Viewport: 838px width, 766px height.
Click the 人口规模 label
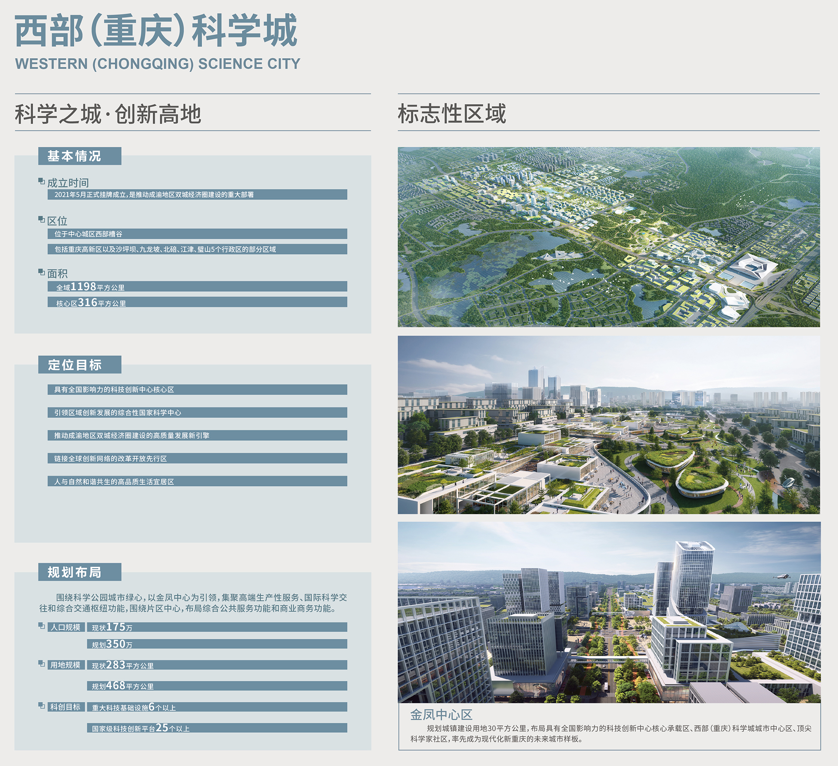pyautogui.click(x=66, y=627)
